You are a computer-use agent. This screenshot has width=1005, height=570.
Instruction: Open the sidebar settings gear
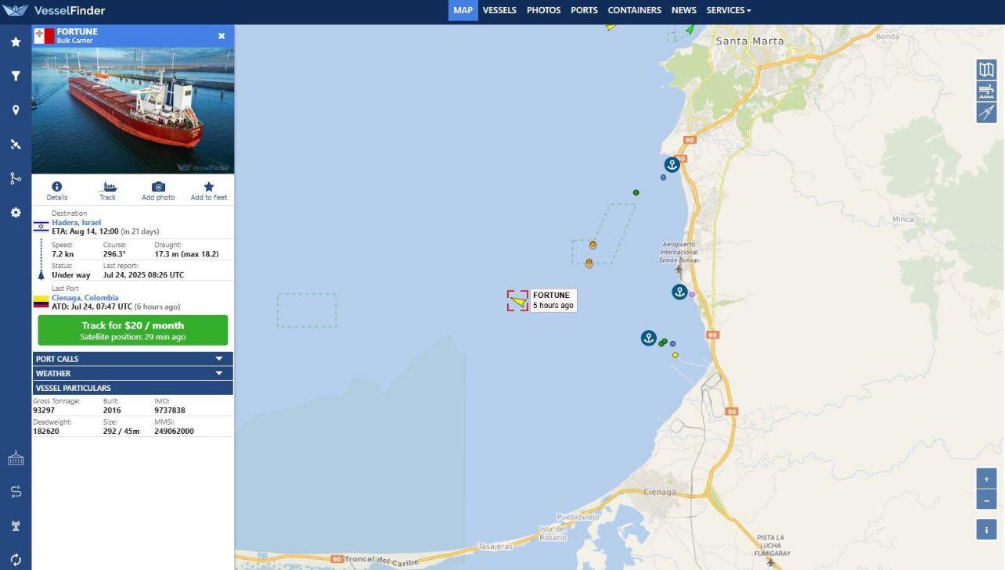coord(15,213)
